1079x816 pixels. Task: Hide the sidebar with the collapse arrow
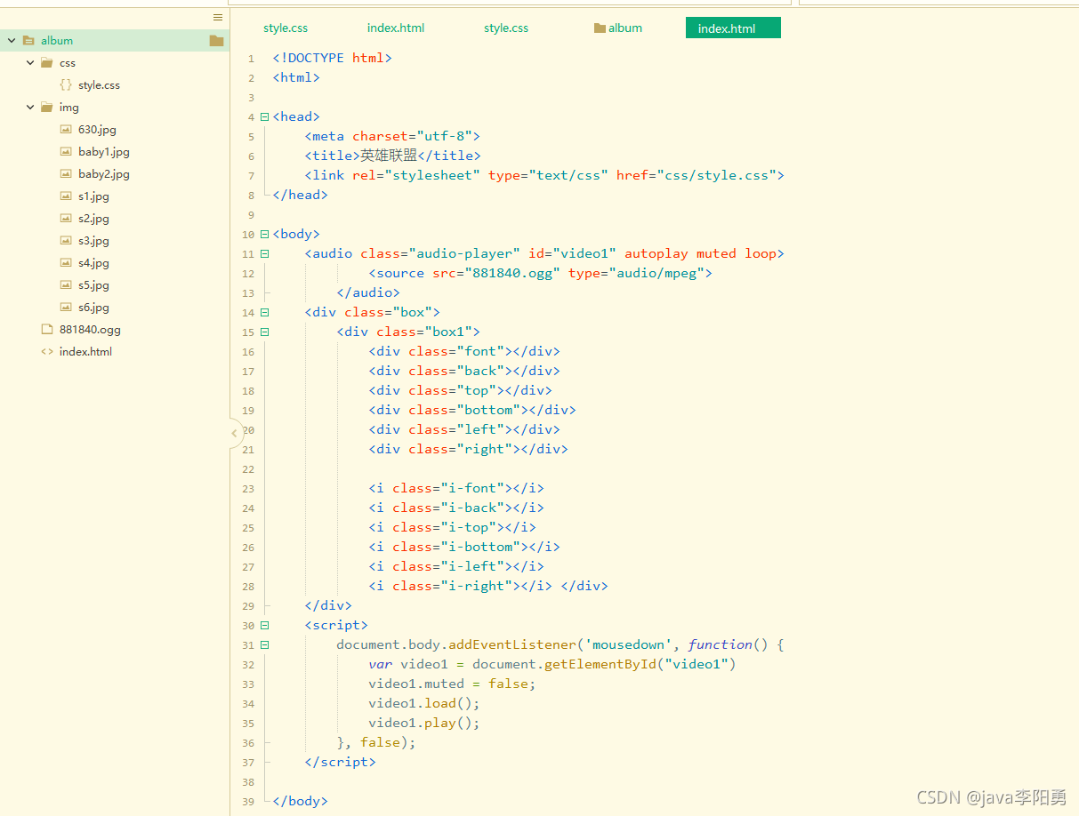tap(235, 433)
